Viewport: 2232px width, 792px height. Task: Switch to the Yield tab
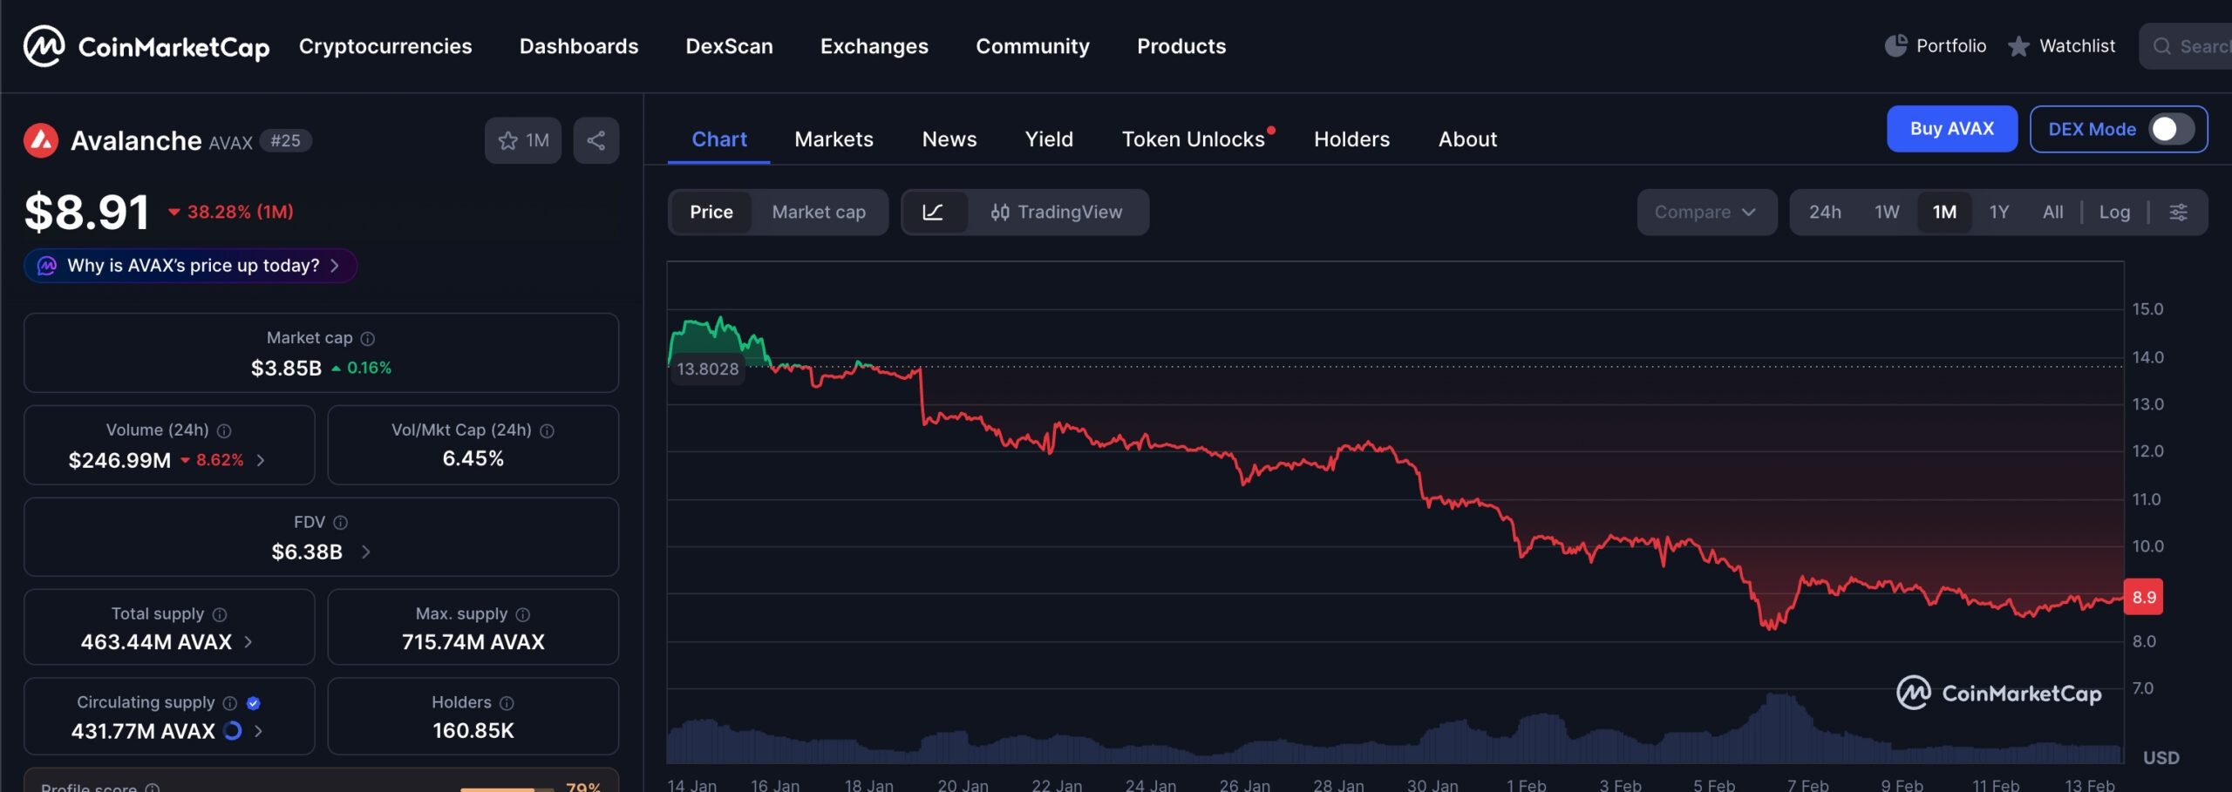pyautogui.click(x=1049, y=139)
